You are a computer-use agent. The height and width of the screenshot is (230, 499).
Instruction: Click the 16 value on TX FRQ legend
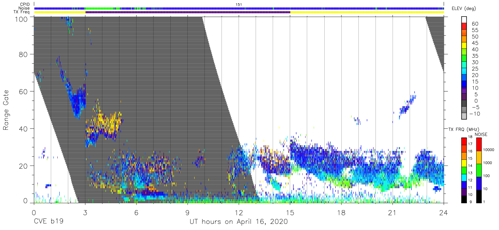point(470,152)
